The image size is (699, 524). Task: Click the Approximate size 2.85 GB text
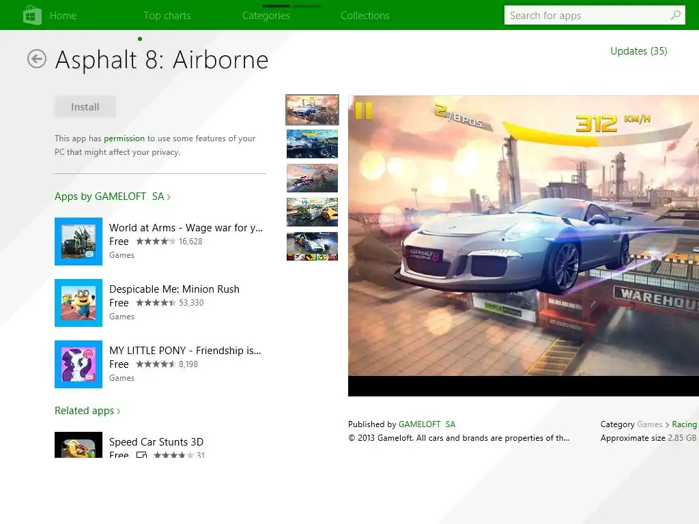648,438
